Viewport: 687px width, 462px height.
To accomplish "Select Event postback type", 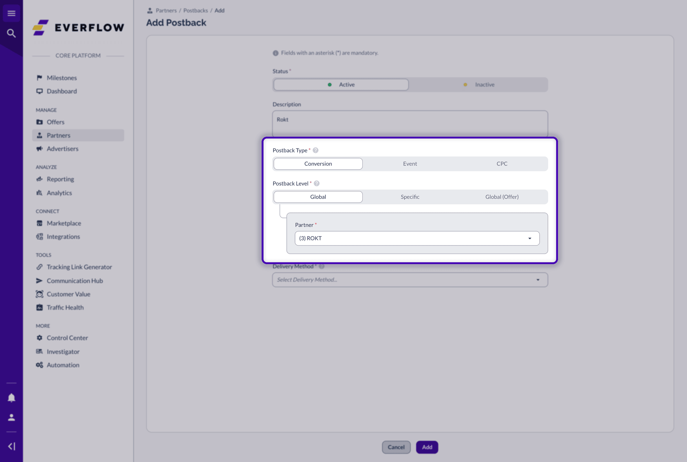I will [410, 164].
